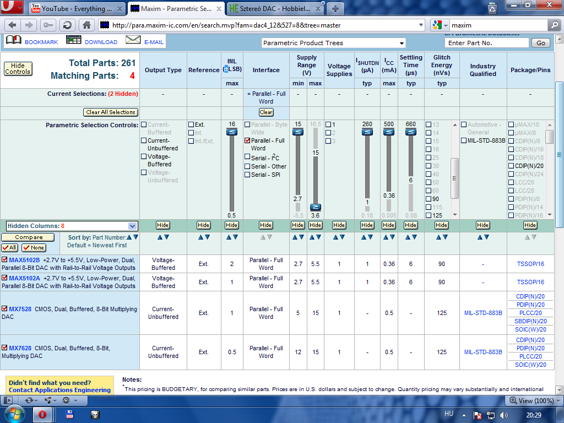Sort Output Type column ascending
The height and width of the screenshot is (423, 564).
pyautogui.click(x=160, y=237)
